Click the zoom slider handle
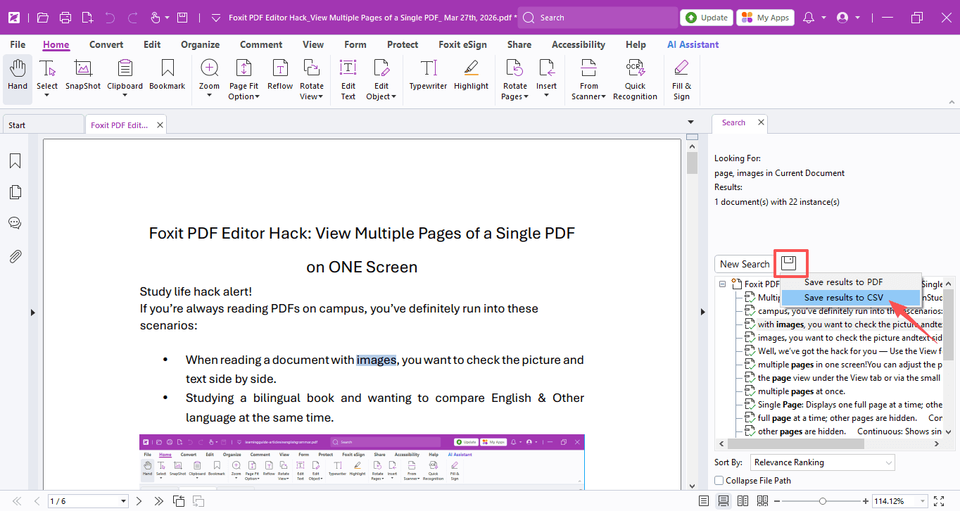 (822, 501)
